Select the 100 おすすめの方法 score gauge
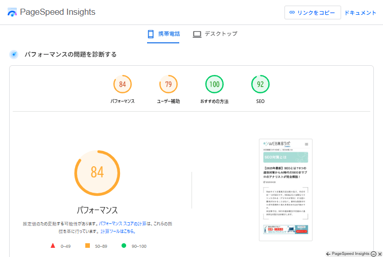The width and height of the screenshot is (383, 257). (214, 85)
